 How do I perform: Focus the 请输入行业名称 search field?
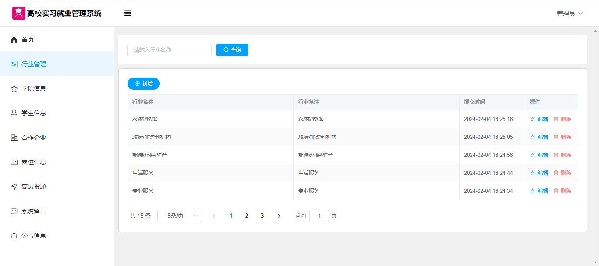pyautogui.click(x=169, y=50)
